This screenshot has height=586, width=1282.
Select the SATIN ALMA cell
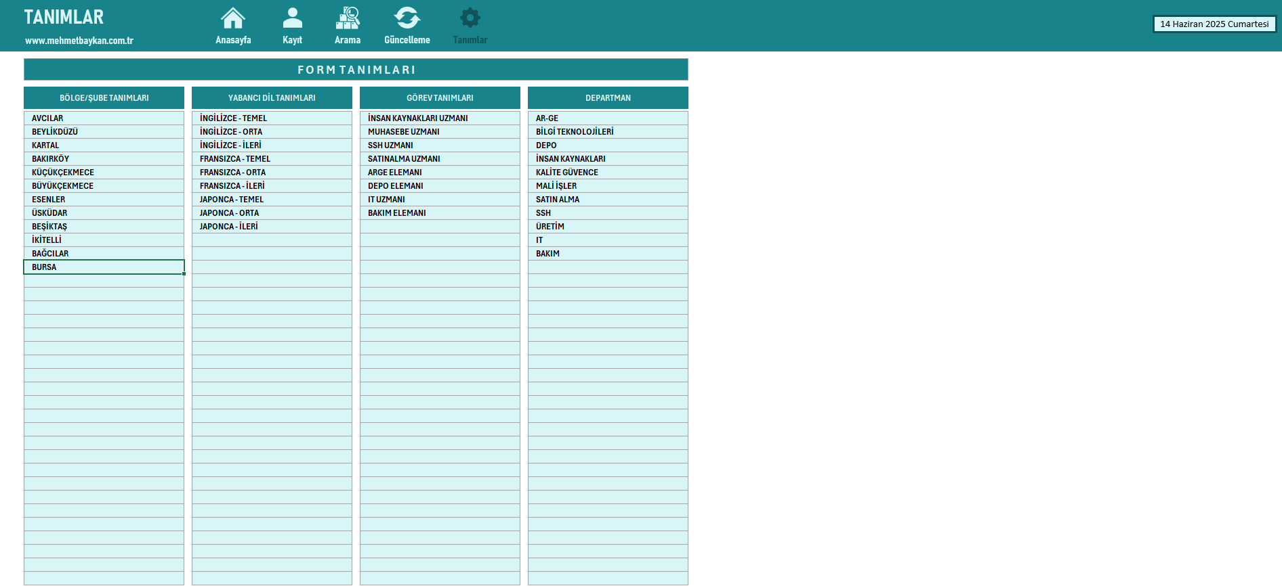tap(608, 200)
